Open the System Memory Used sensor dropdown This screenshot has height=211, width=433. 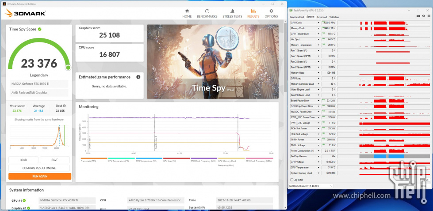tap(318, 173)
